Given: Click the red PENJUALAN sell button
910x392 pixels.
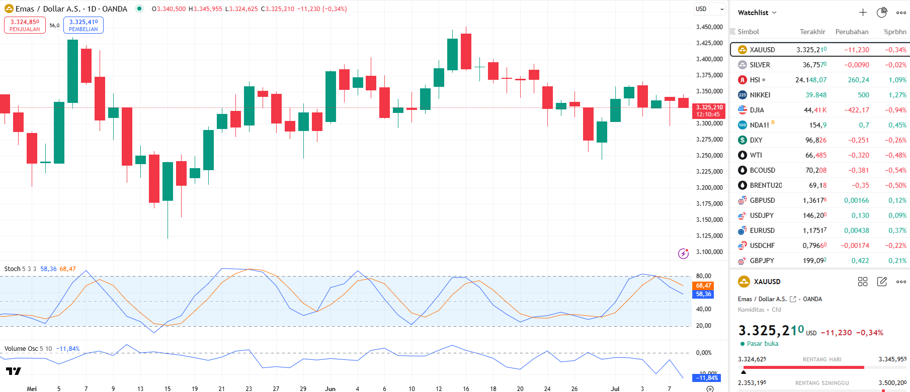Looking at the screenshot, I should click(25, 25).
